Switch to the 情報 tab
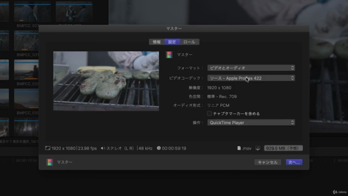 [157, 42]
